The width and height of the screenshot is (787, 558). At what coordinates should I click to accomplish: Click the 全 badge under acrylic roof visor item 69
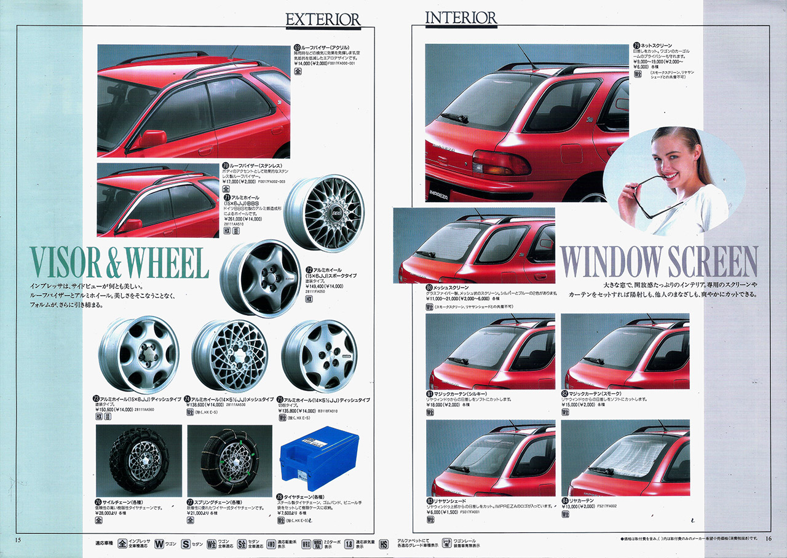298,71
